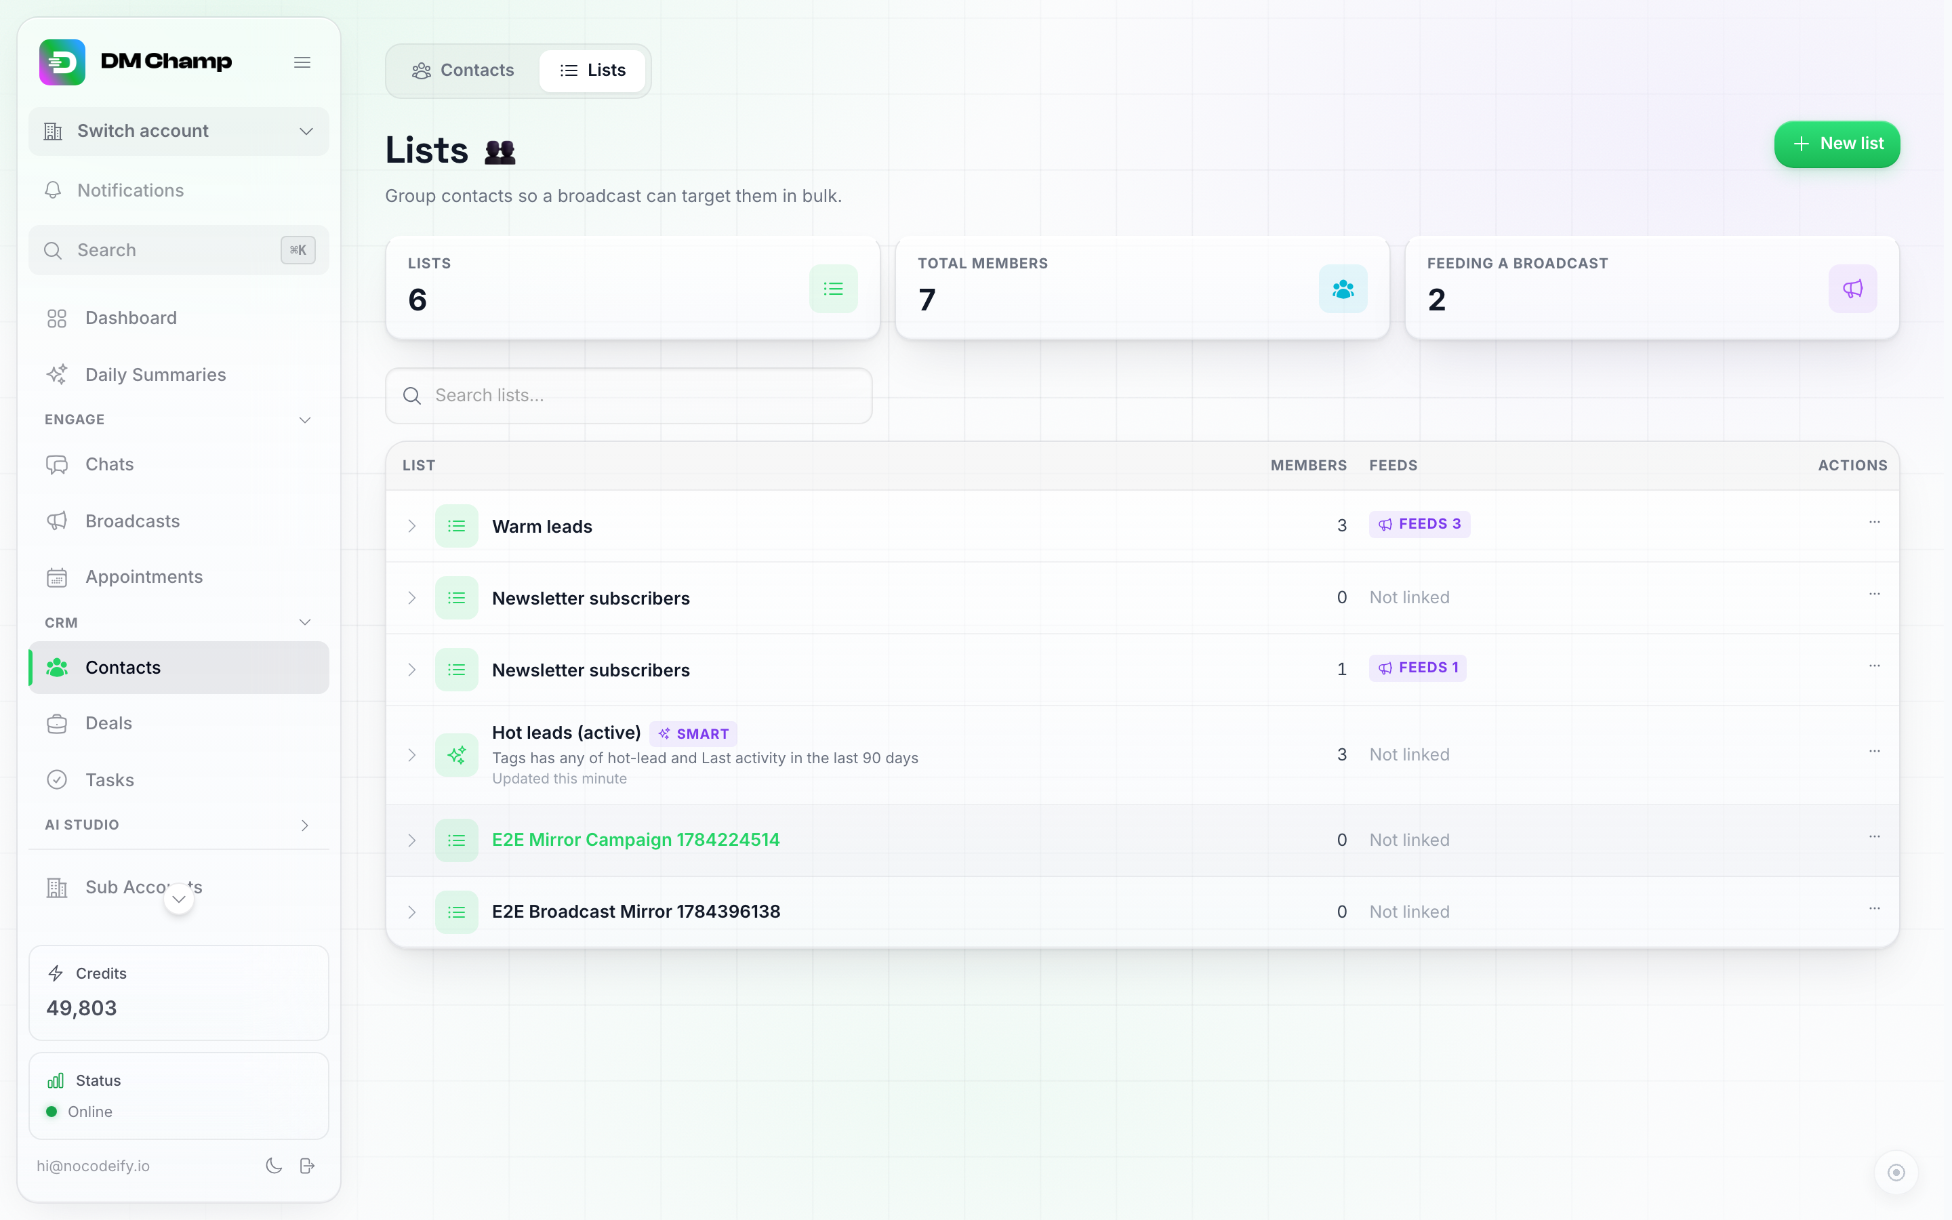This screenshot has width=1952, height=1220.
Task: Open the E2E Broadcast Mirror 1784396138 list
Action: 636,912
